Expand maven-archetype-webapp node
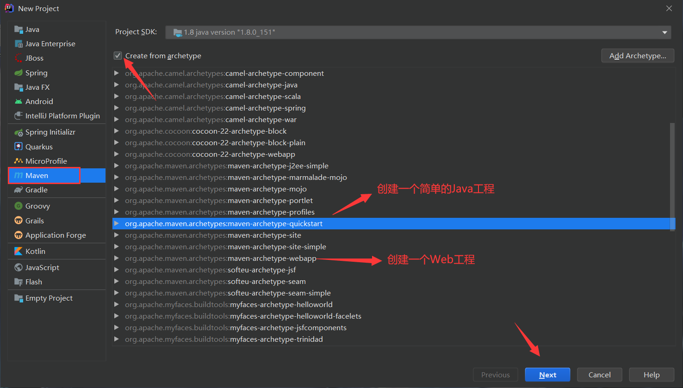The height and width of the screenshot is (388, 683). pyautogui.click(x=117, y=258)
